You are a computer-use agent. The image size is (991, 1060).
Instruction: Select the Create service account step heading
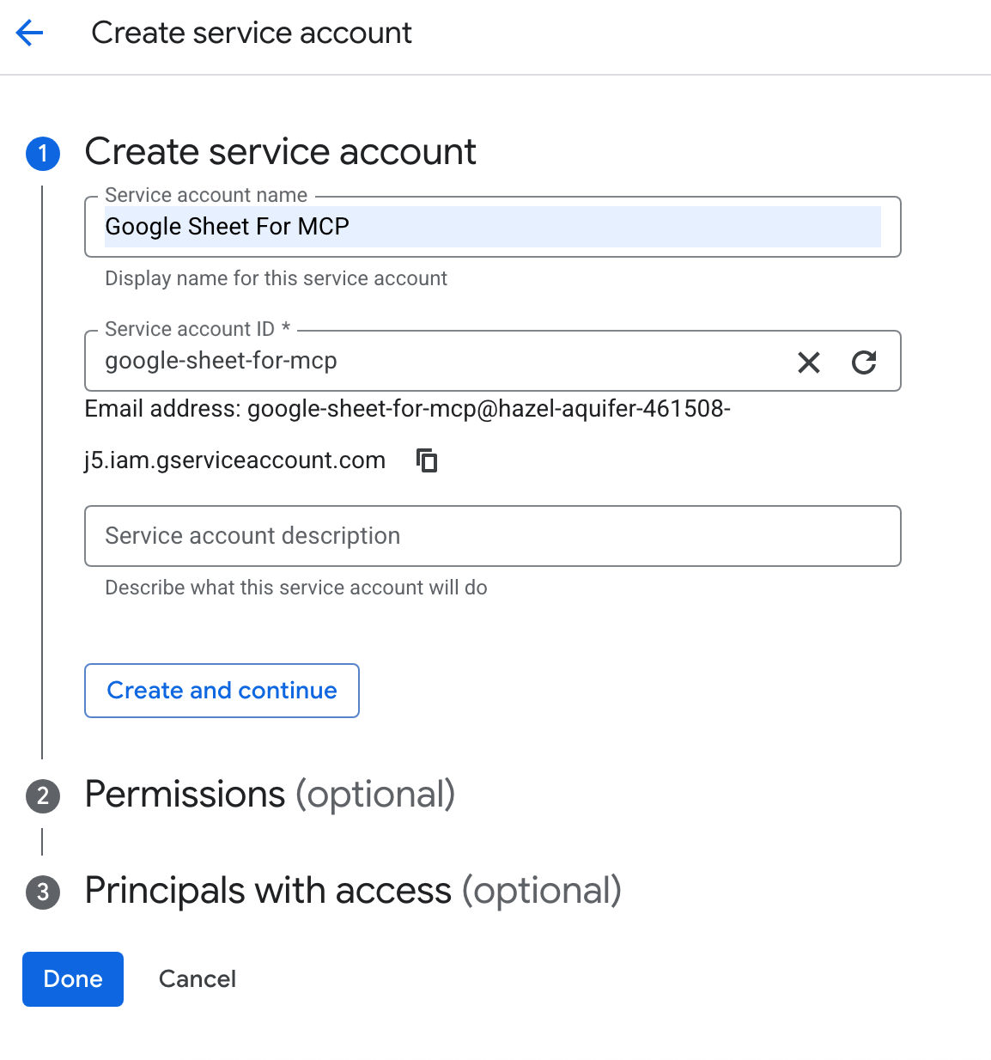click(x=280, y=152)
